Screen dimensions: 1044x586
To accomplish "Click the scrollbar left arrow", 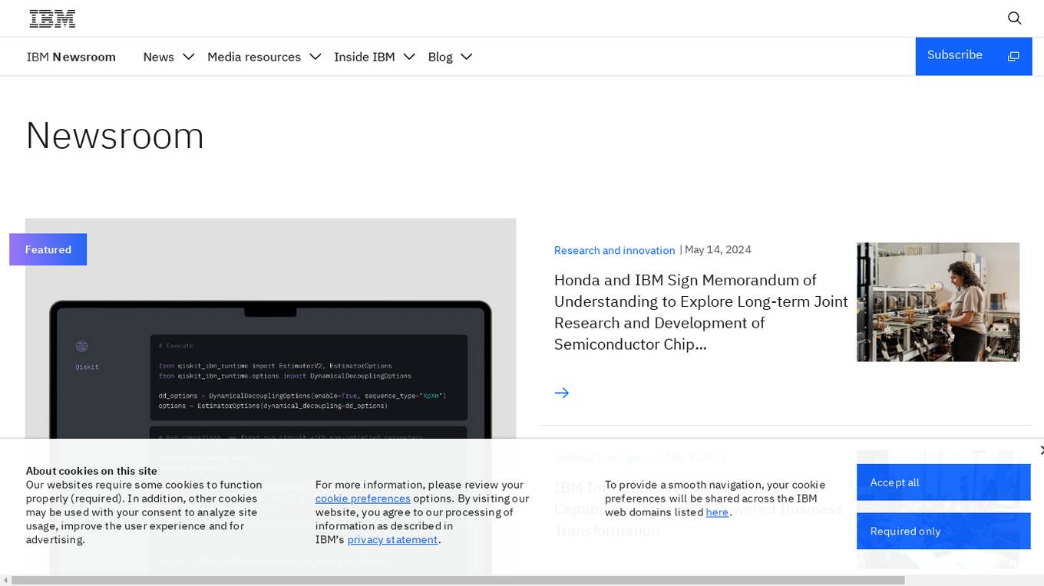I will [x=5, y=581].
